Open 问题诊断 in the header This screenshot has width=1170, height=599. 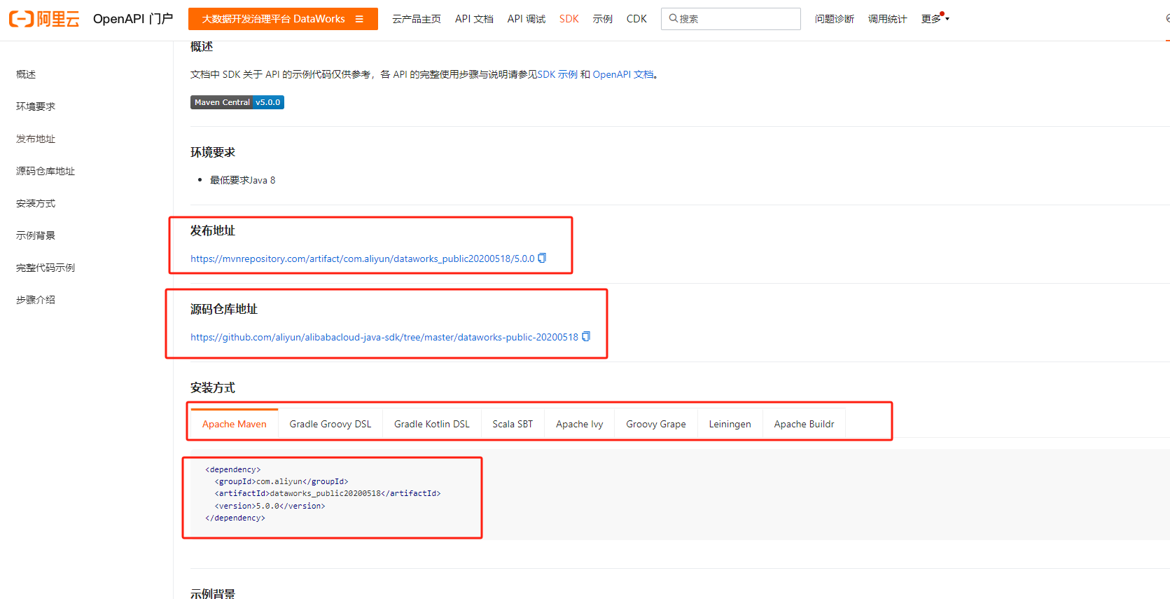[835, 19]
